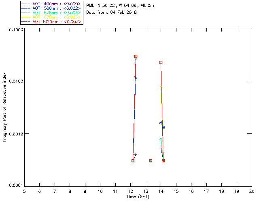Select the AOT 400nm legend entry

coord(51,4)
